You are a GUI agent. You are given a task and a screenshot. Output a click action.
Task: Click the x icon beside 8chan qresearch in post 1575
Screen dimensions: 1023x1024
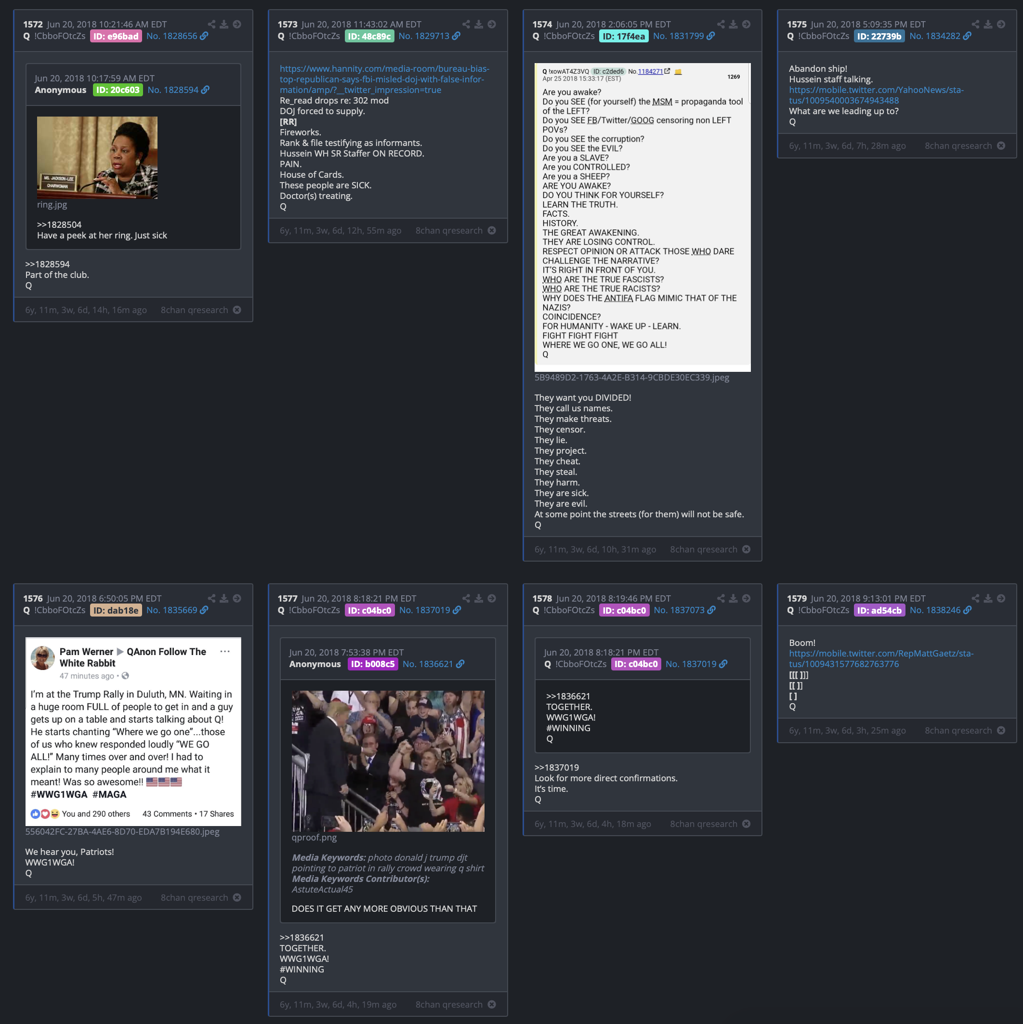click(x=1001, y=146)
